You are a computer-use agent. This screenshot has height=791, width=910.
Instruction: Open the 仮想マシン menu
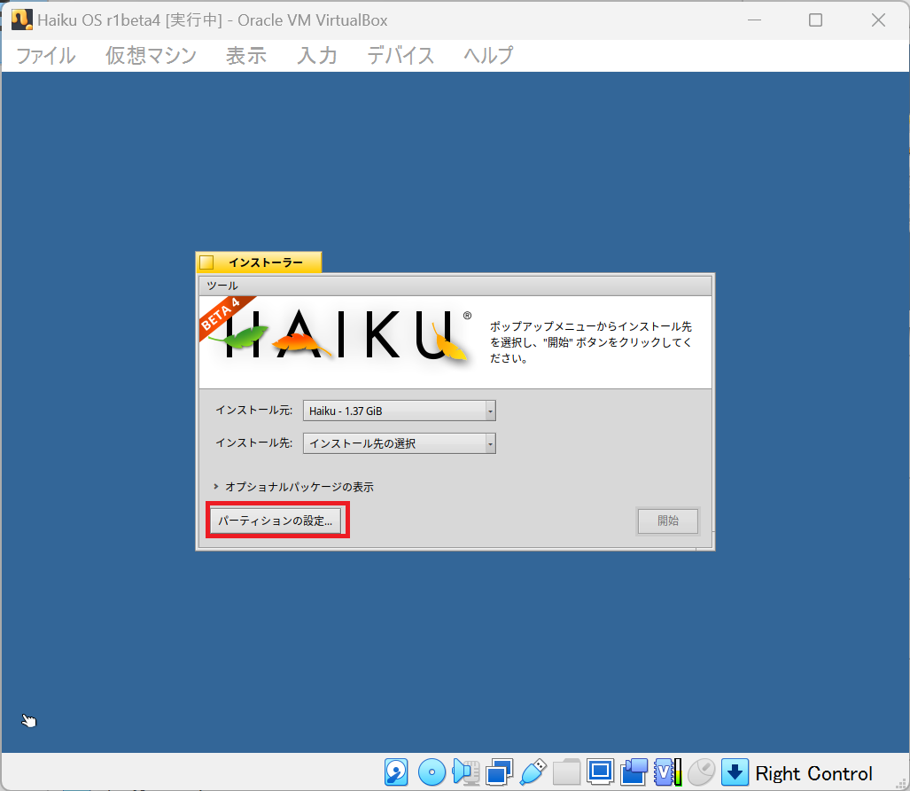click(151, 56)
